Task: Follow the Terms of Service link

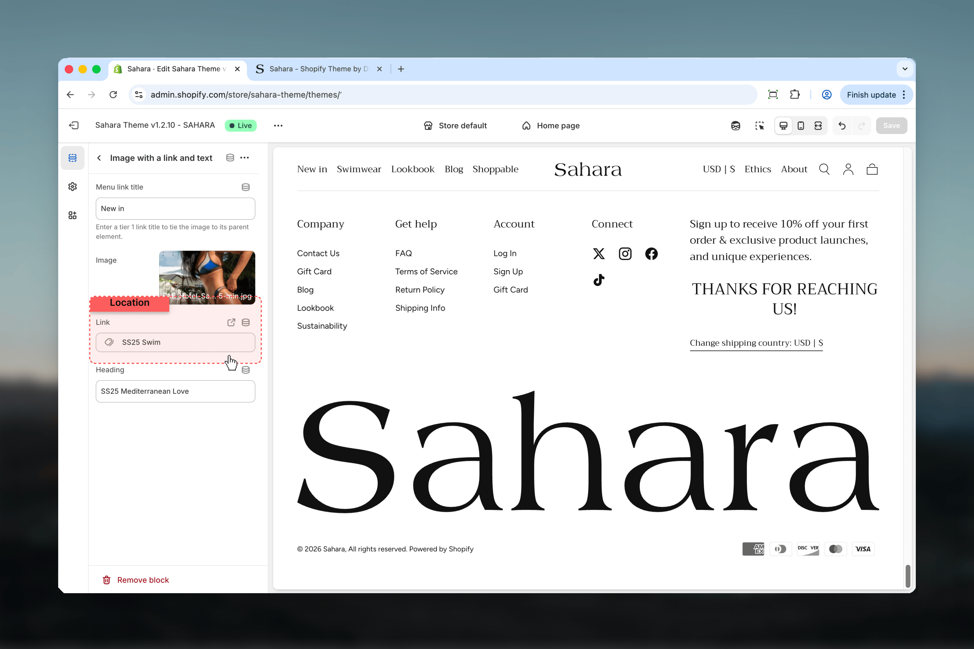Action: pyautogui.click(x=426, y=272)
